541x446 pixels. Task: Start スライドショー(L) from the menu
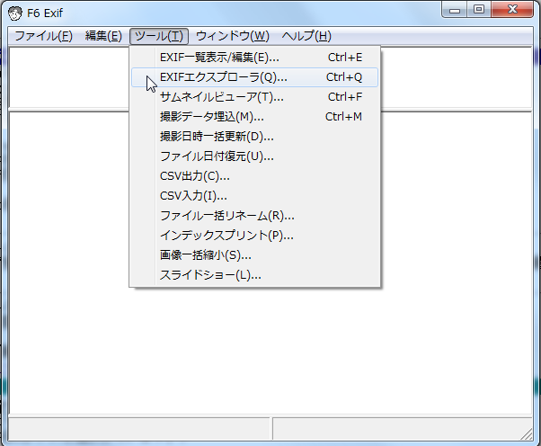[254, 275]
